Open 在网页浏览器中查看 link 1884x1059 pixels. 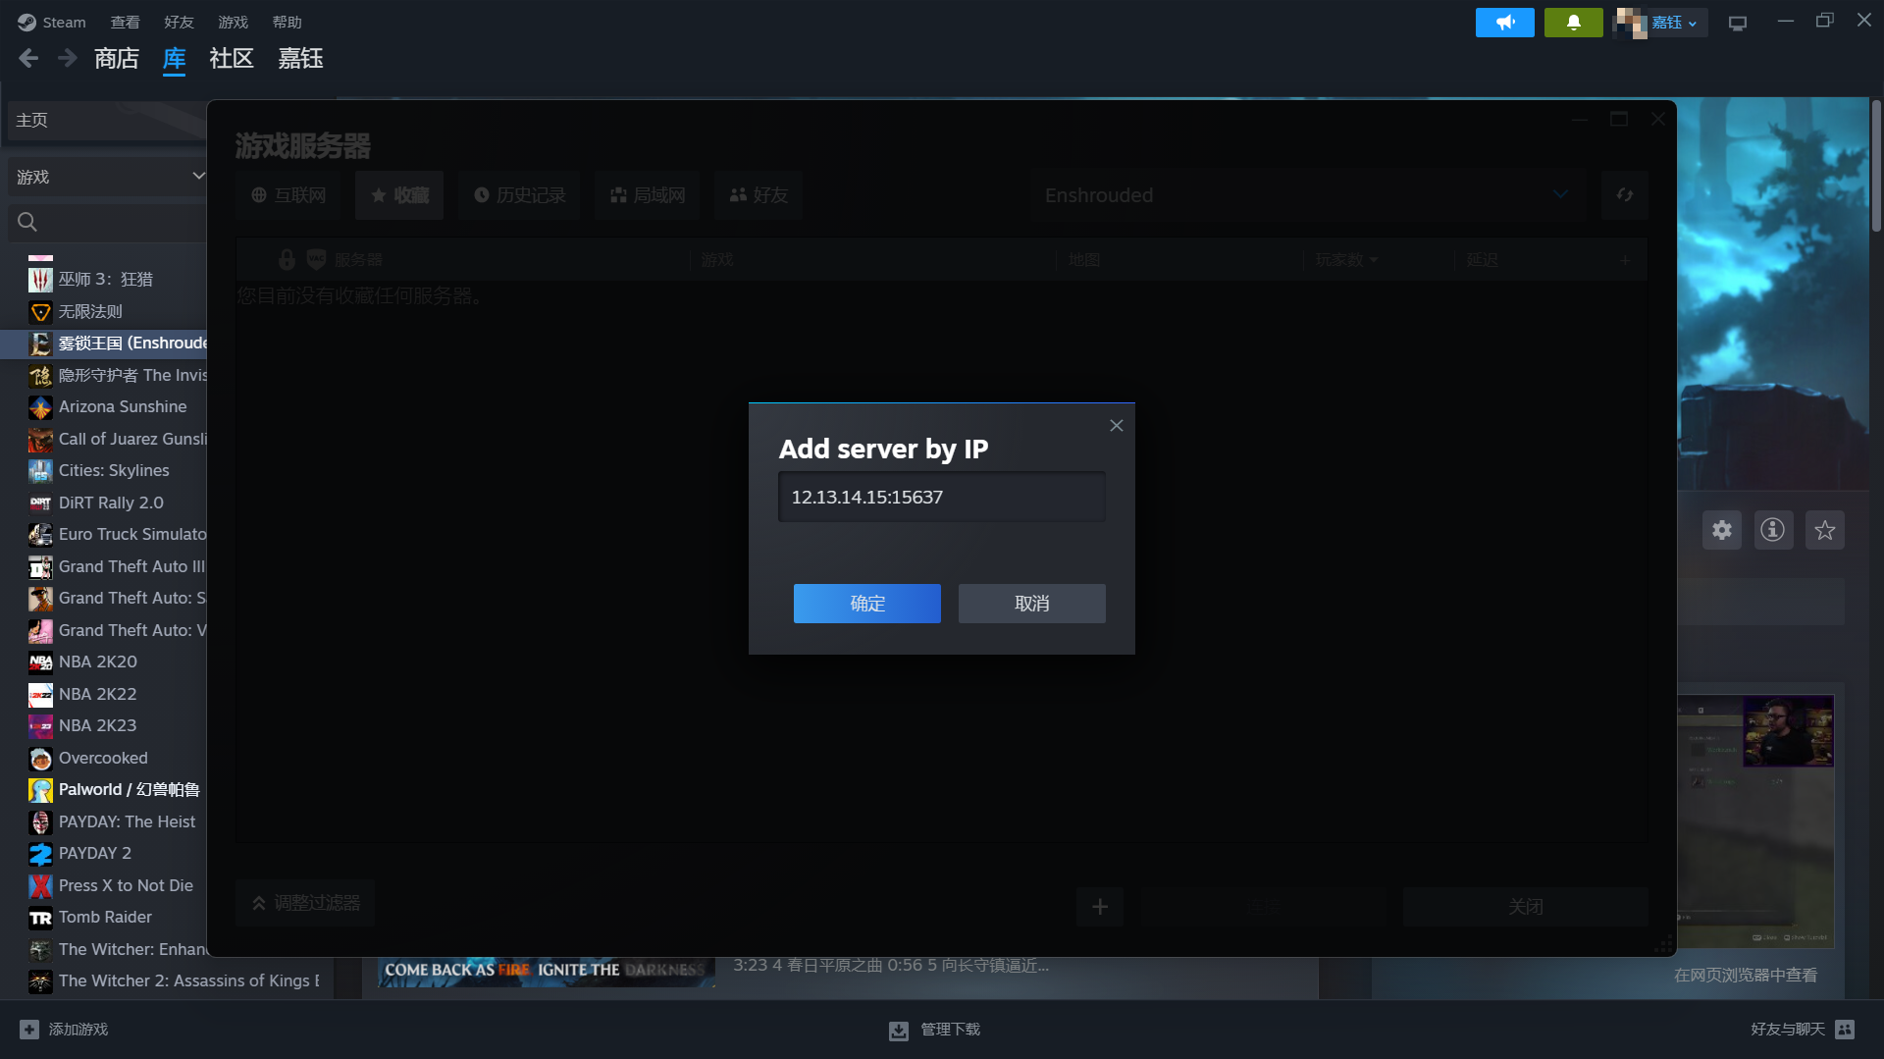1745,976
